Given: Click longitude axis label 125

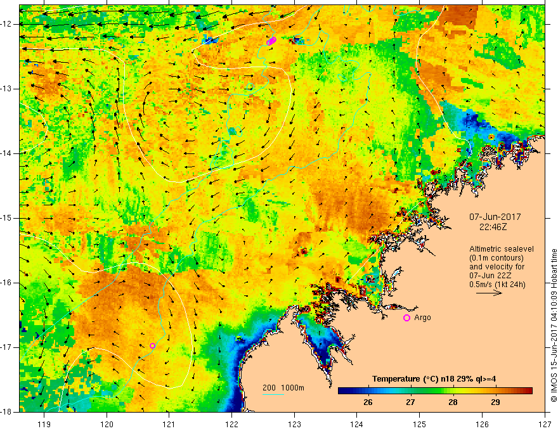Looking at the screenshot, I should (x=420, y=424).
